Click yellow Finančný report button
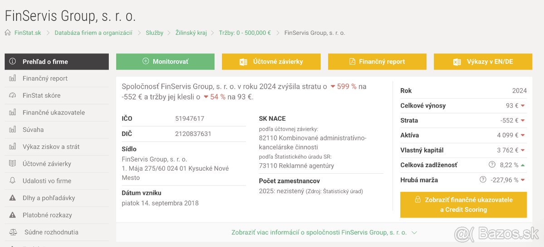 coord(377,62)
